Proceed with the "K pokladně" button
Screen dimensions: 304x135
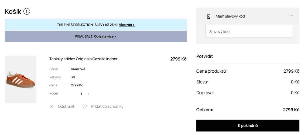248,126
